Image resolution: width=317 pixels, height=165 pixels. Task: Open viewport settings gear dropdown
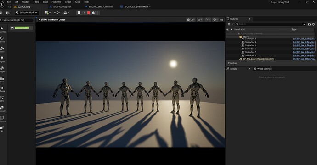[x=215, y=20]
